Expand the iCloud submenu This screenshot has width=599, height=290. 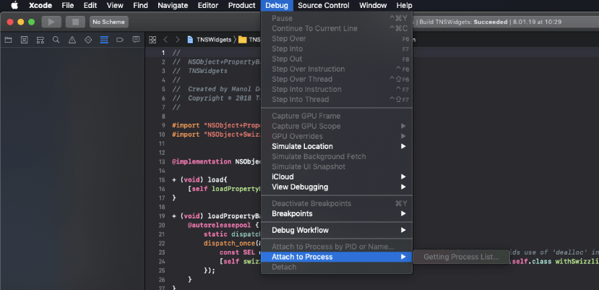336,176
